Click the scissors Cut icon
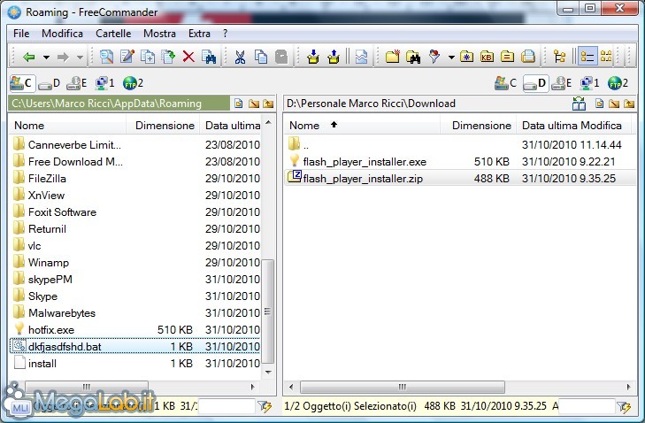This screenshot has width=645, height=423. [240, 57]
